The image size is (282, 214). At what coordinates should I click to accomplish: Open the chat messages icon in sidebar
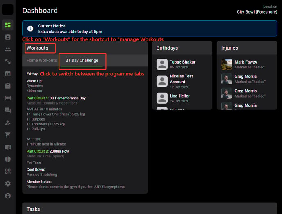tap(8, 110)
